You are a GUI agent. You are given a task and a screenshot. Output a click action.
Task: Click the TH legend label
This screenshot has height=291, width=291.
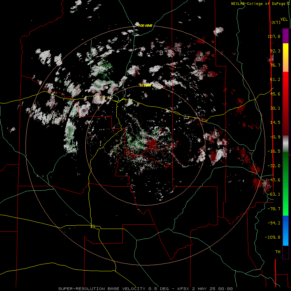[278, 252]
